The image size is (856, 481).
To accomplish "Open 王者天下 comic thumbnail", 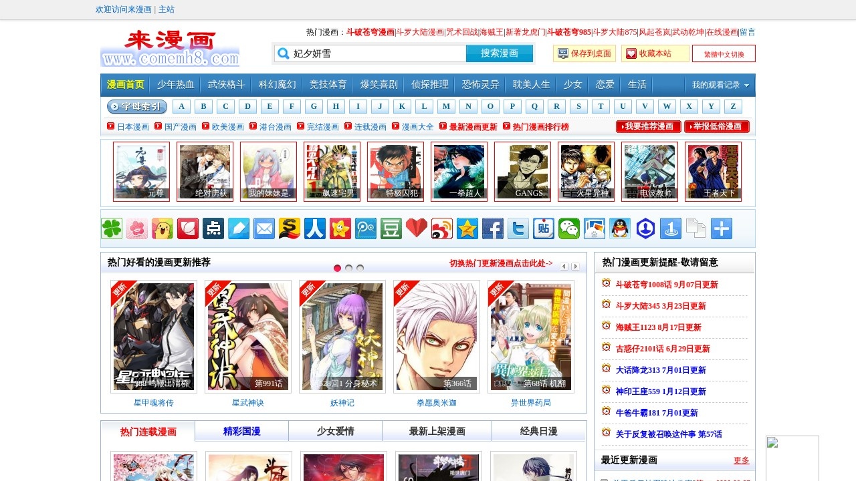I will pyautogui.click(x=713, y=171).
